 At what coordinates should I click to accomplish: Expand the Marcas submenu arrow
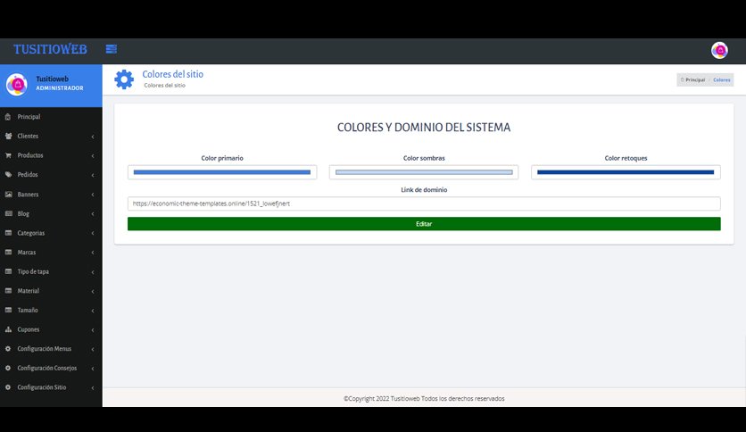point(93,253)
